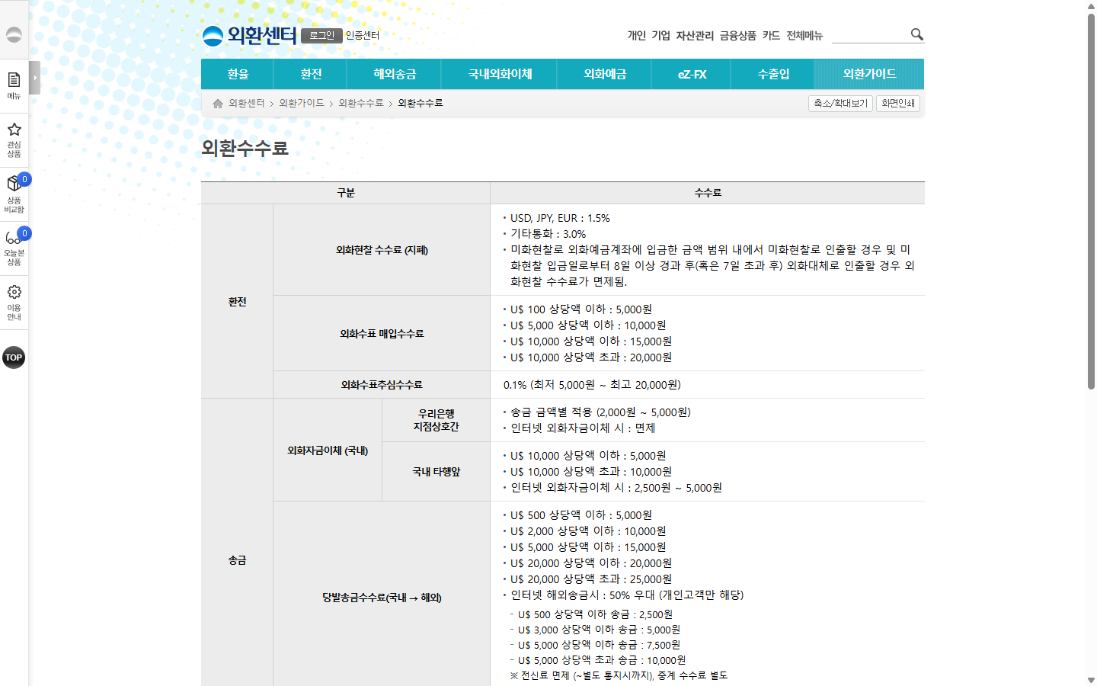
Task: Click the first 외환수수료 breadcrumb link
Action: (x=361, y=104)
